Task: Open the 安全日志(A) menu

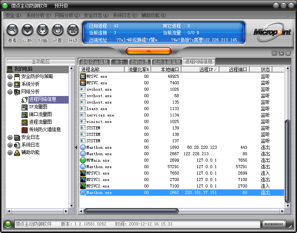Action: click(x=96, y=15)
